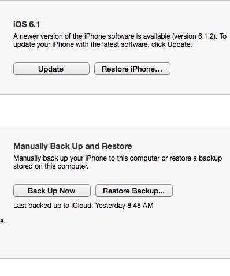Start a backup with Back Up Now
This screenshot has width=230, height=276.
pos(52,191)
